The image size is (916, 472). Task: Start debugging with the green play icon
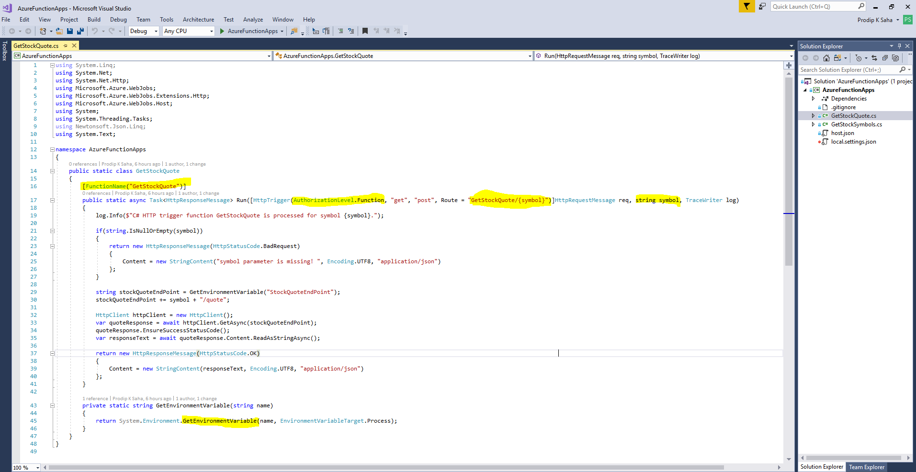(222, 31)
